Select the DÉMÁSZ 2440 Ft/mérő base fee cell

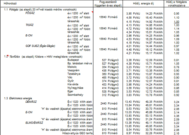point(109,104)
